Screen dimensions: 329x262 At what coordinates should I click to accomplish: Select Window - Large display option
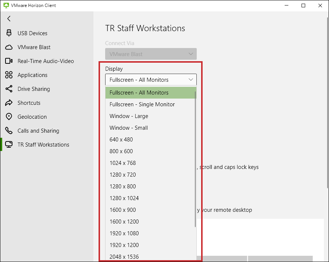point(150,116)
